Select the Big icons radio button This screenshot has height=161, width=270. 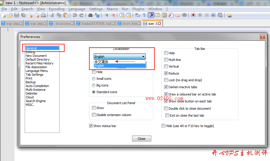pos(94,85)
